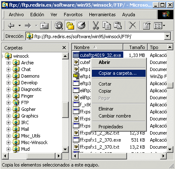Click the Properties toolbar icon
Screen dimensions: 175x169
[146, 25]
